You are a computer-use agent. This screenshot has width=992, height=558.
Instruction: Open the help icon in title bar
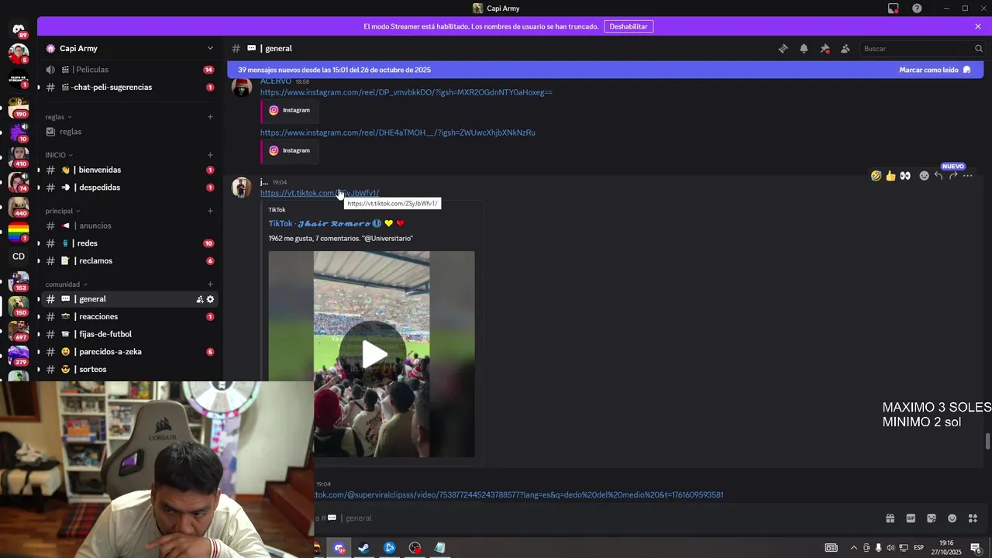pos(917,9)
